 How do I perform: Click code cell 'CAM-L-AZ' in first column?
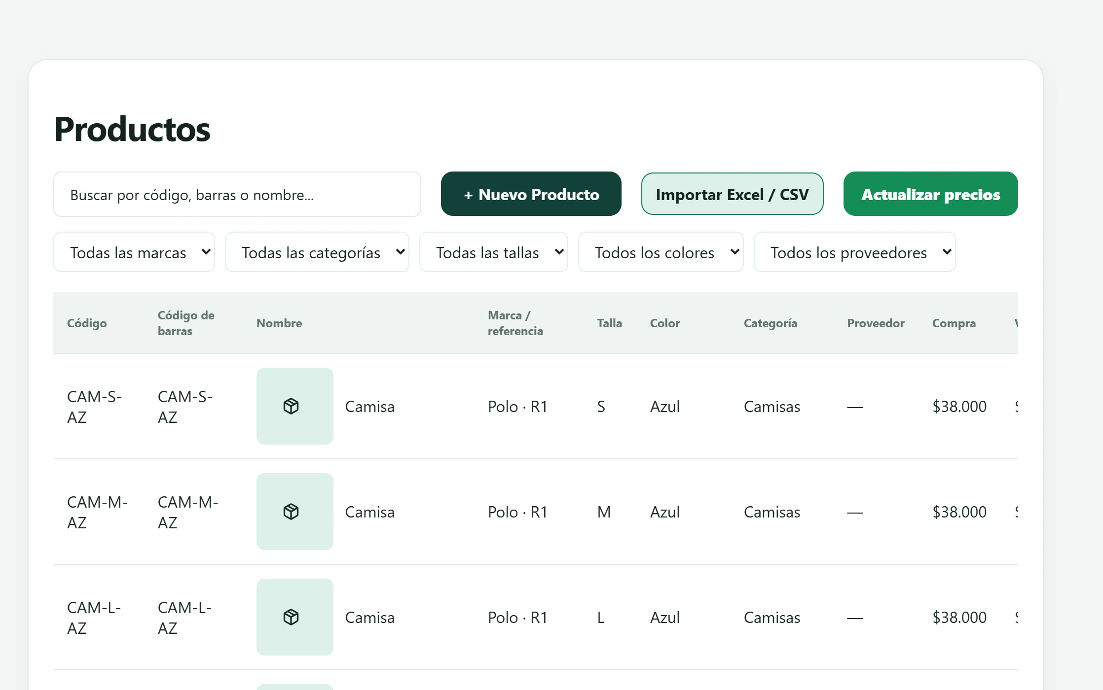pyautogui.click(x=94, y=618)
